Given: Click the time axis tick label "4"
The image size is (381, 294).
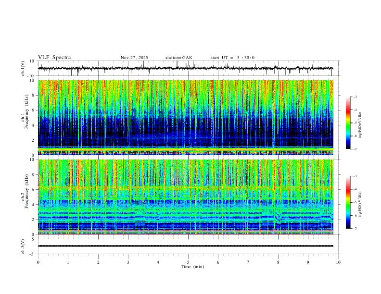Looking at the screenshot, I should tap(158, 262).
